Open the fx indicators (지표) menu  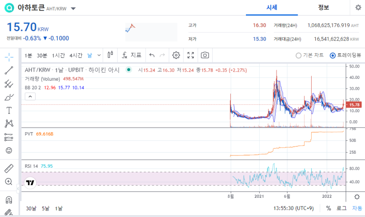(131, 55)
